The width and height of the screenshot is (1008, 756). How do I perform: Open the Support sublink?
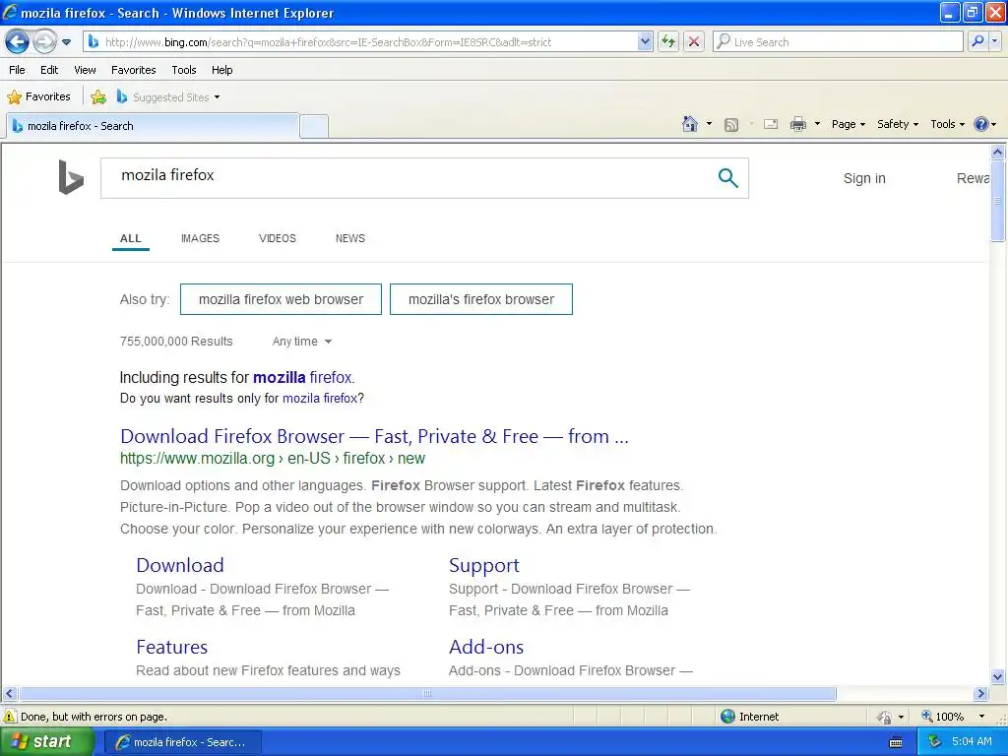pos(483,565)
